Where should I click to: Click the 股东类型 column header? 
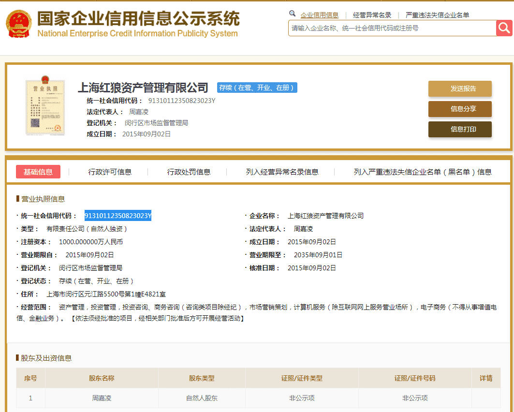tap(202, 378)
